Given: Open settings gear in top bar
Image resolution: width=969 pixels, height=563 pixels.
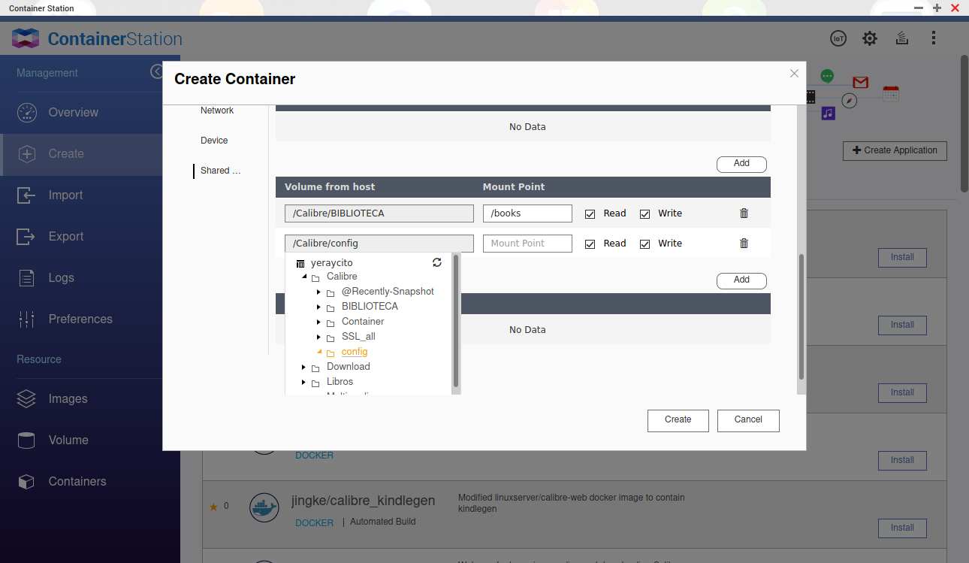Looking at the screenshot, I should (x=869, y=38).
